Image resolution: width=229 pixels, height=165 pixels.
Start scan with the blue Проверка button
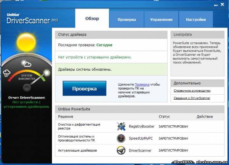(x=84, y=88)
